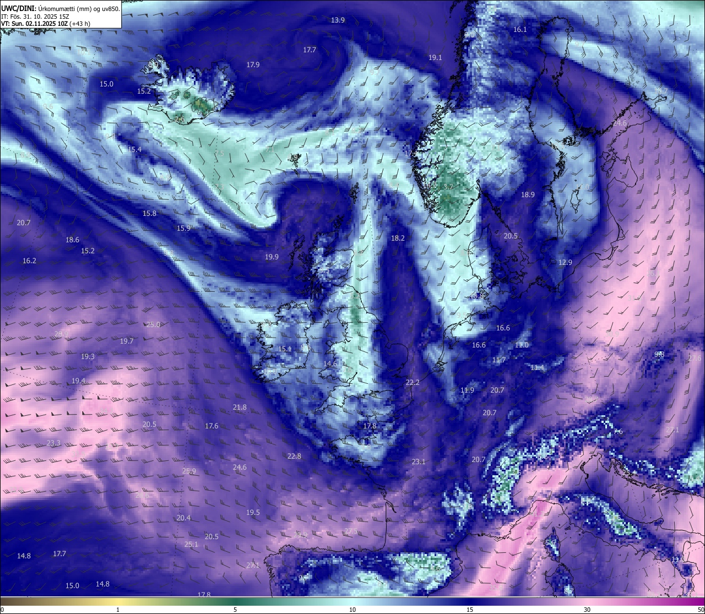Click the 'IT: Fös. 31. 10. 2025 15Z' initialization time line

[35, 16]
